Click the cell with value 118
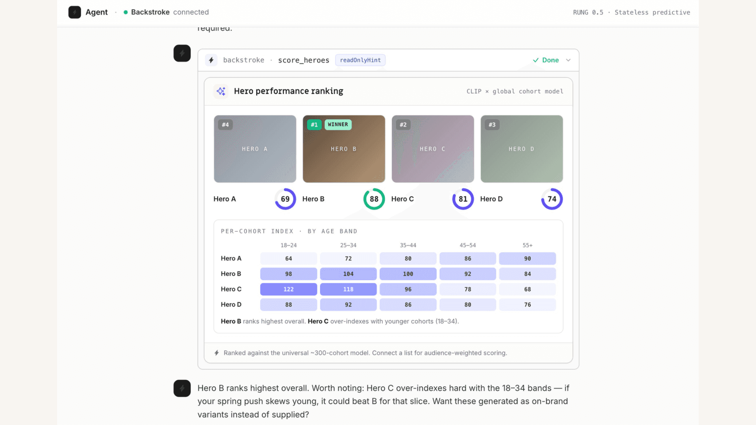756x425 pixels. (x=348, y=289)
